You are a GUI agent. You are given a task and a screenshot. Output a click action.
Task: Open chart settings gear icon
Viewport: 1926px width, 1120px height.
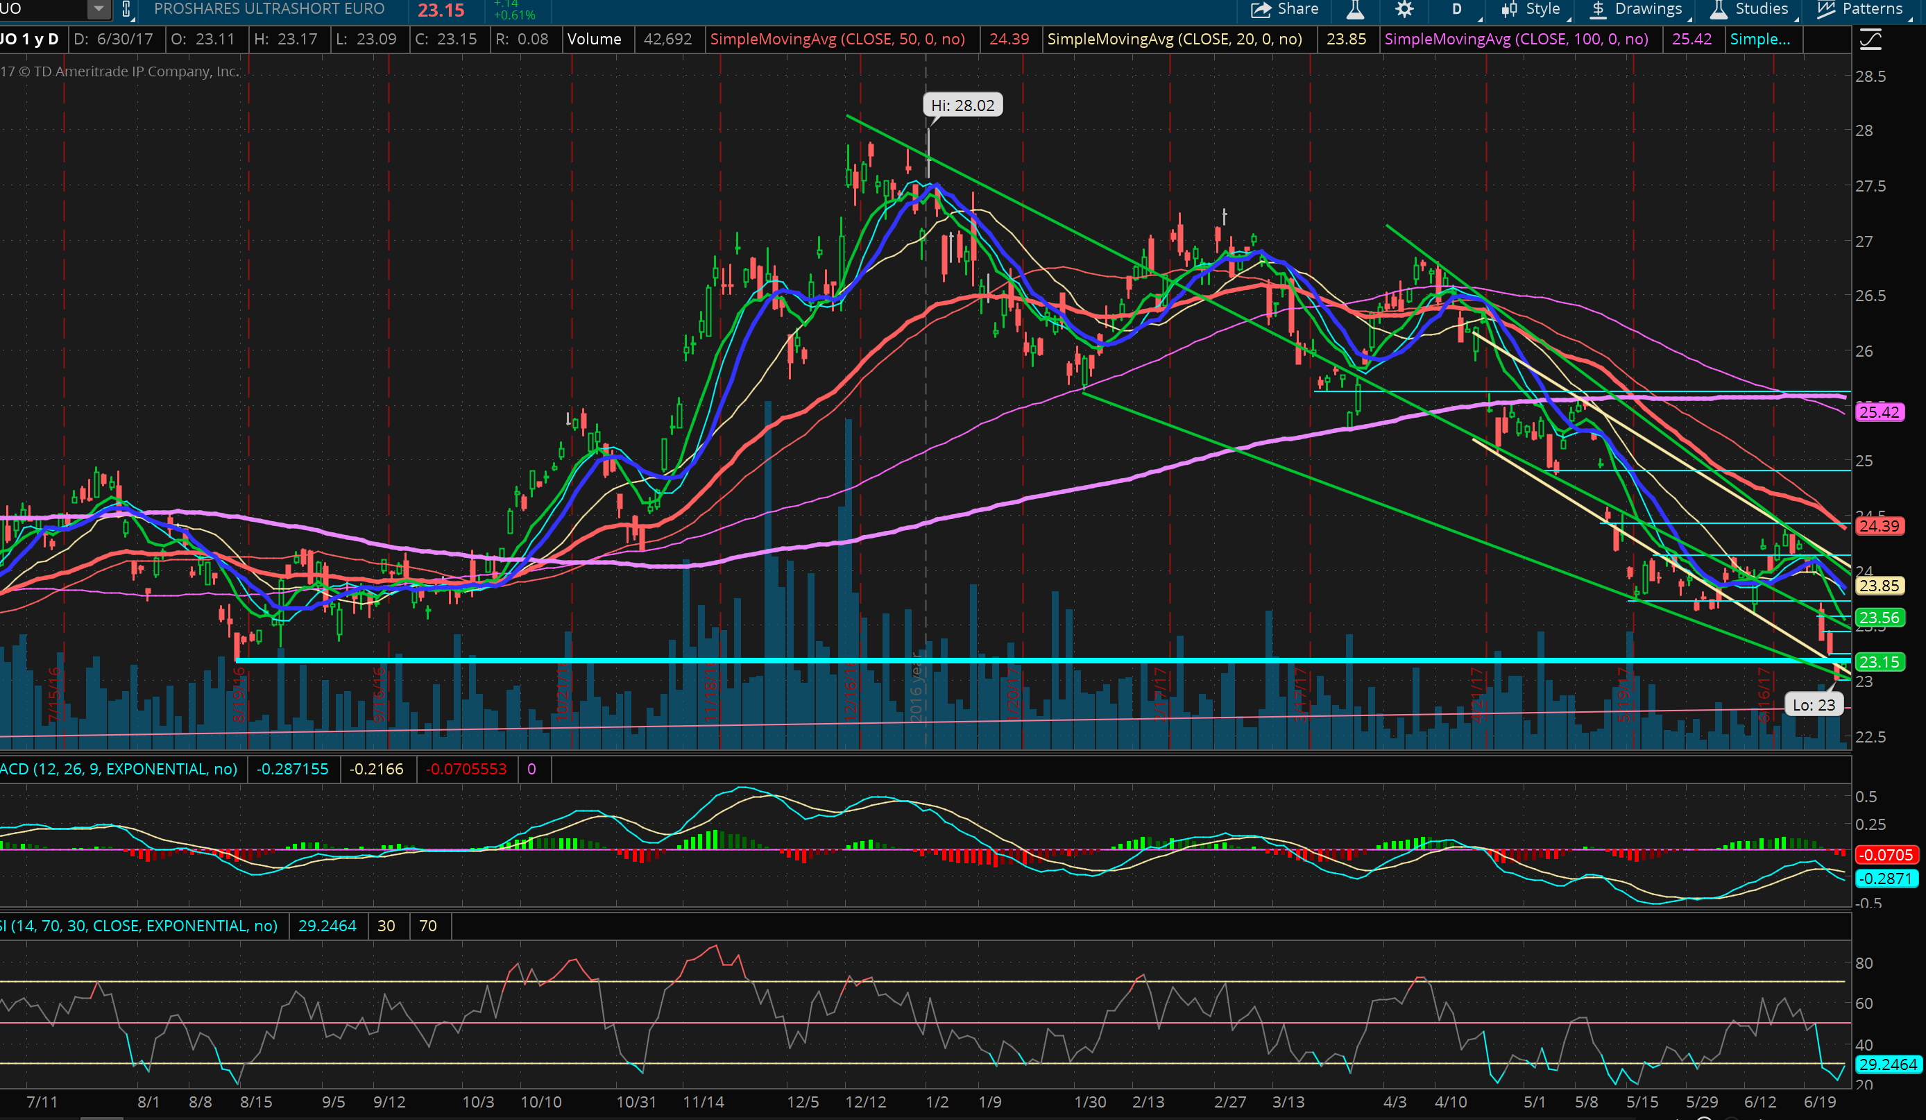[x=1404, y=9]
